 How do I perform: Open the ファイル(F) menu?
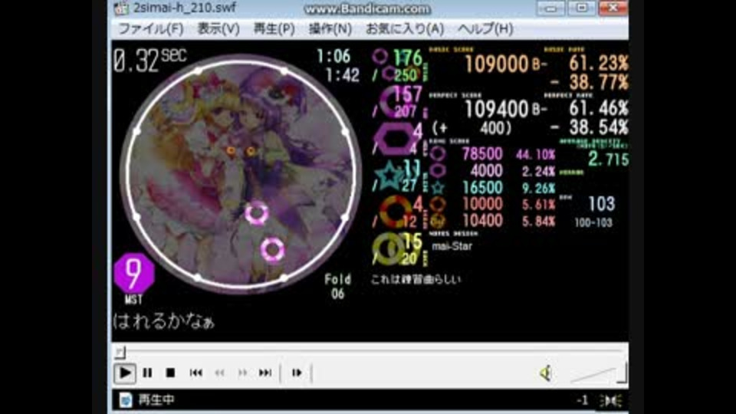click(151, 29)
